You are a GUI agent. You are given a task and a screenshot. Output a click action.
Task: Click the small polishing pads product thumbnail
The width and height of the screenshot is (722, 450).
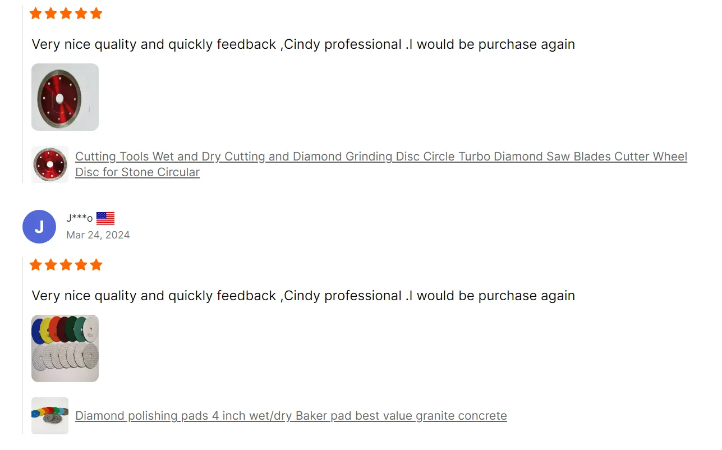tap(50, 416)
